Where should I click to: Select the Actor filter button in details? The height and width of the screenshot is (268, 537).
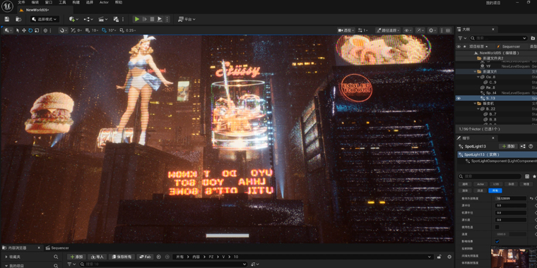(x=480, y=184)
